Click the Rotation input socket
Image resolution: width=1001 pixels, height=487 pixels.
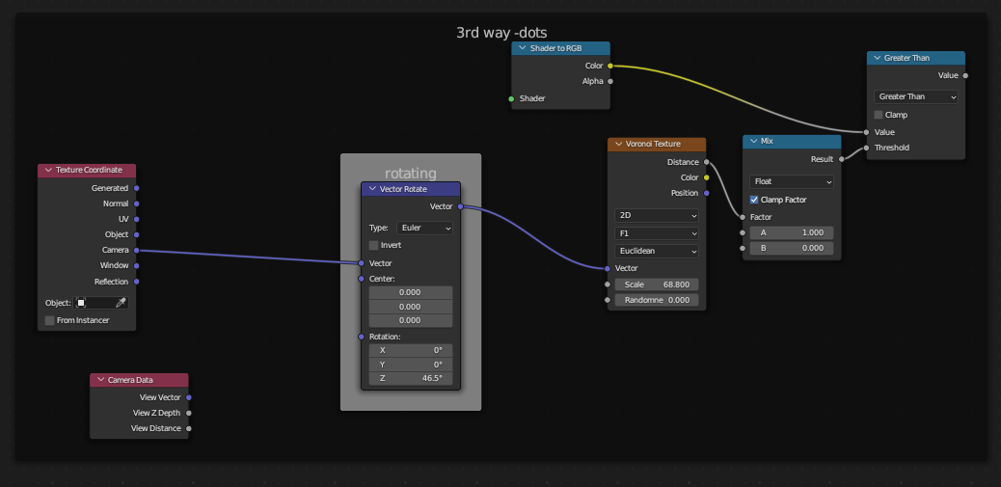click(x=362, y=337)
